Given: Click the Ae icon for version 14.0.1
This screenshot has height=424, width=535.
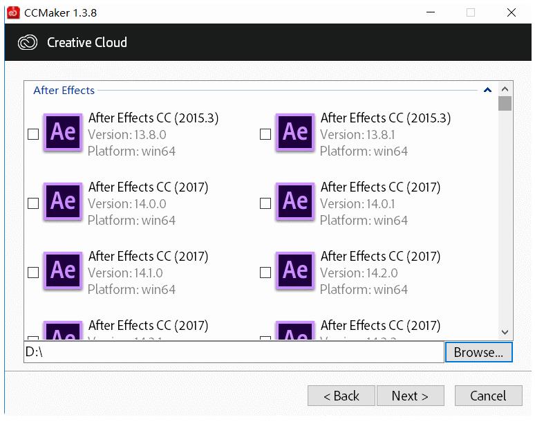Looking at the screenshot, I should point(295,201).
